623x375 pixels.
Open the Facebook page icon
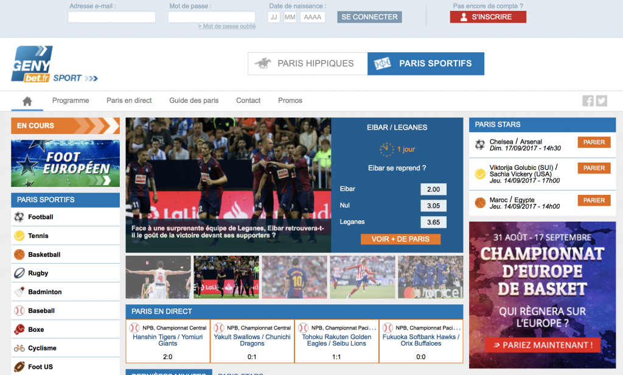coord(588,100)
